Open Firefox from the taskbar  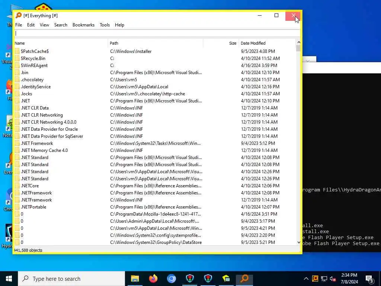(x=153, y=279)
